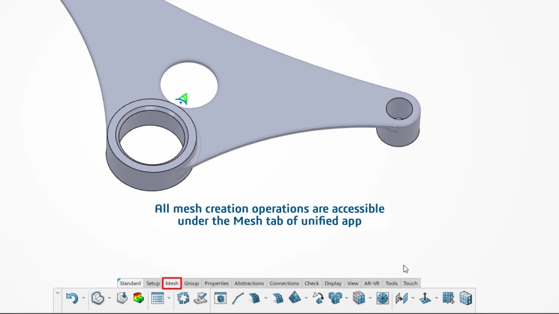Viewport: 559px width, 314px height.
Task: Open the AR-VR tab
Action: click(x=372, y=283)
